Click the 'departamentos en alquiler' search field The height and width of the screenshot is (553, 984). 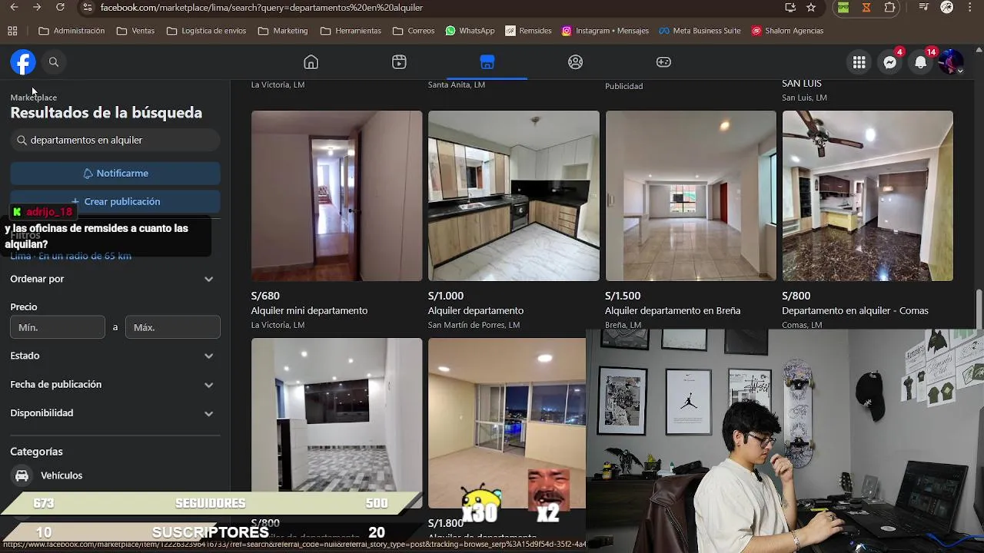tap(115, 140)
